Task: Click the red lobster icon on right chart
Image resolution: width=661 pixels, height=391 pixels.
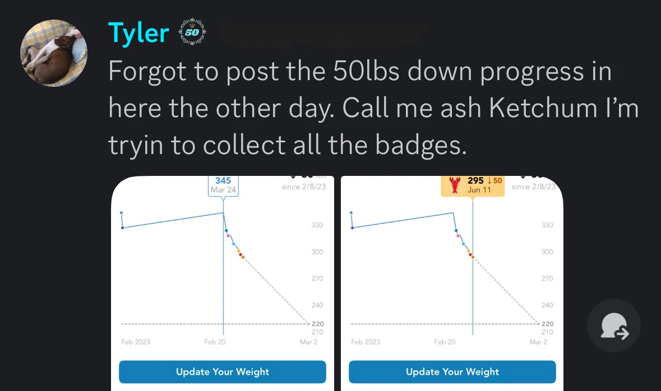Action: click(x=455, y=184)
